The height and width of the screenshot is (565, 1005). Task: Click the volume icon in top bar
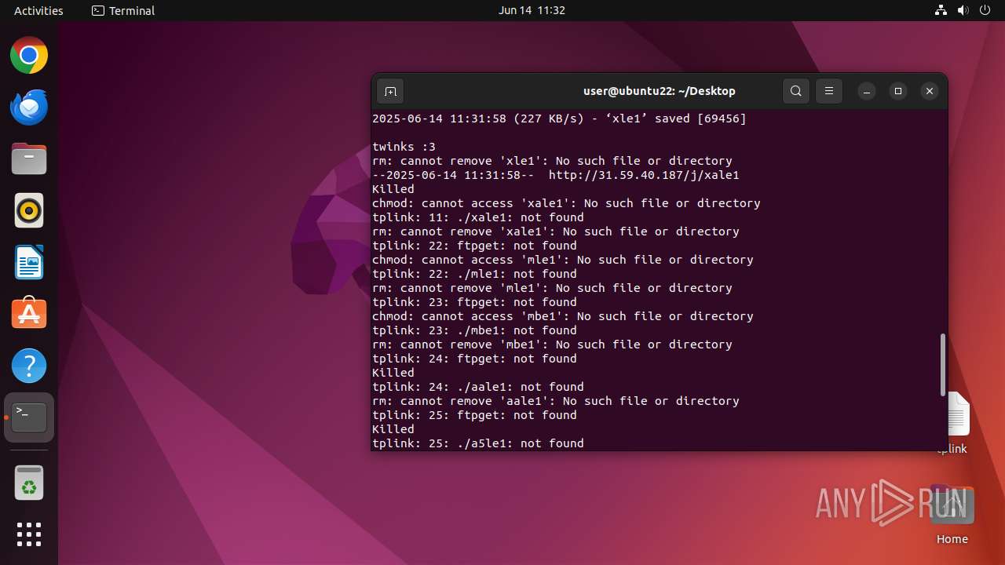point(963,10)
